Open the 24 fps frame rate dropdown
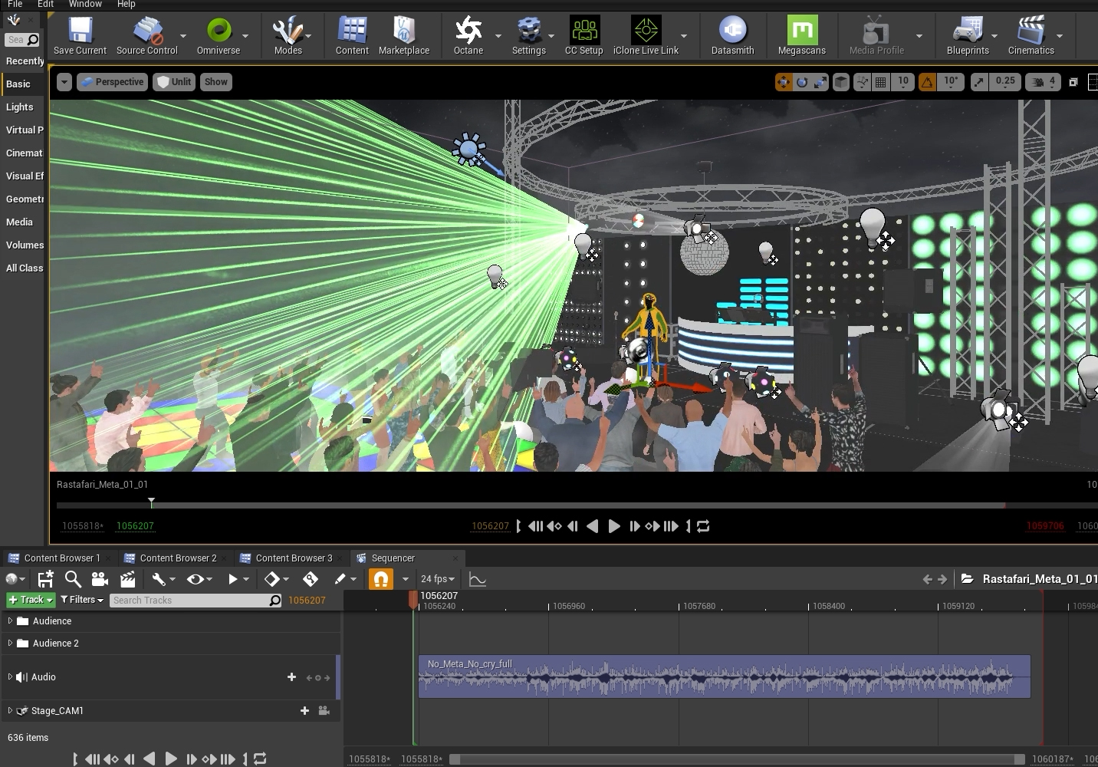Screen dimensions: 1098x767 [438, 579]
